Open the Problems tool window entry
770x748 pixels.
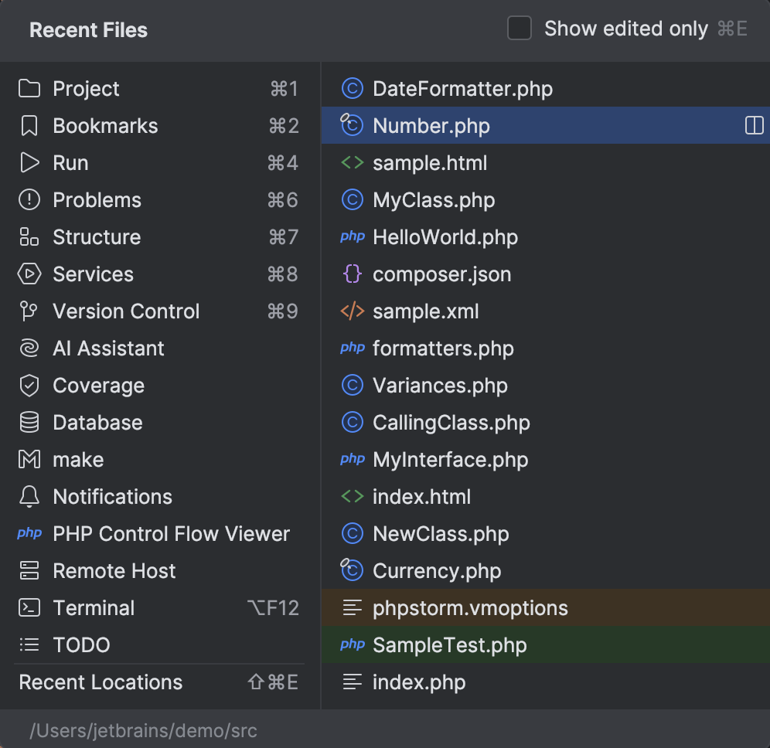coord(97,199)
